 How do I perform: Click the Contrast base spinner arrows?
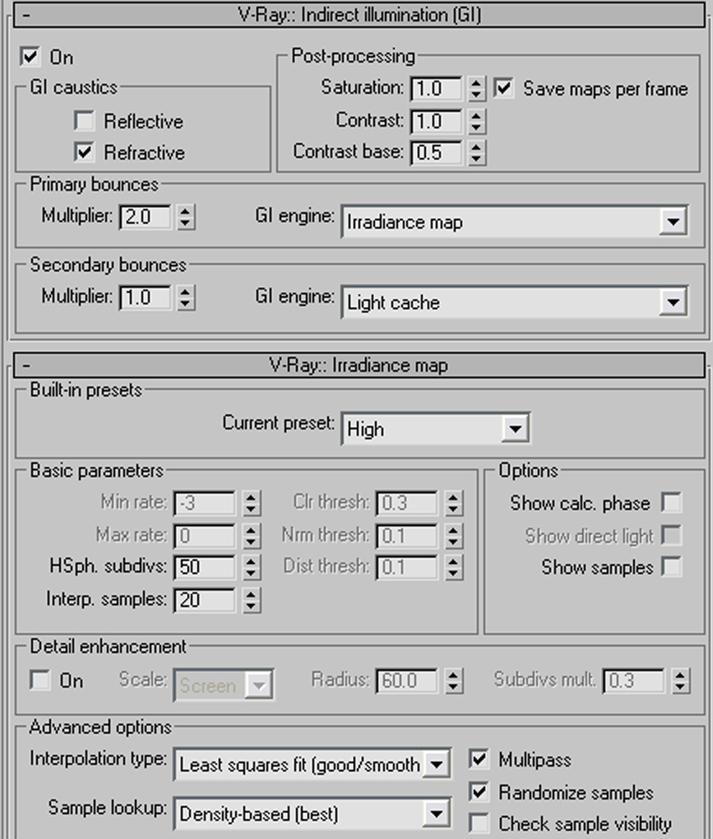pyautogui.click(x=476, y=153)
